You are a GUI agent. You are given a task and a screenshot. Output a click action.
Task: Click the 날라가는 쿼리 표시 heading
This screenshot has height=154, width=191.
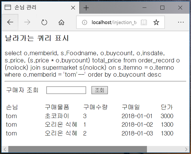tap(37, 38)
